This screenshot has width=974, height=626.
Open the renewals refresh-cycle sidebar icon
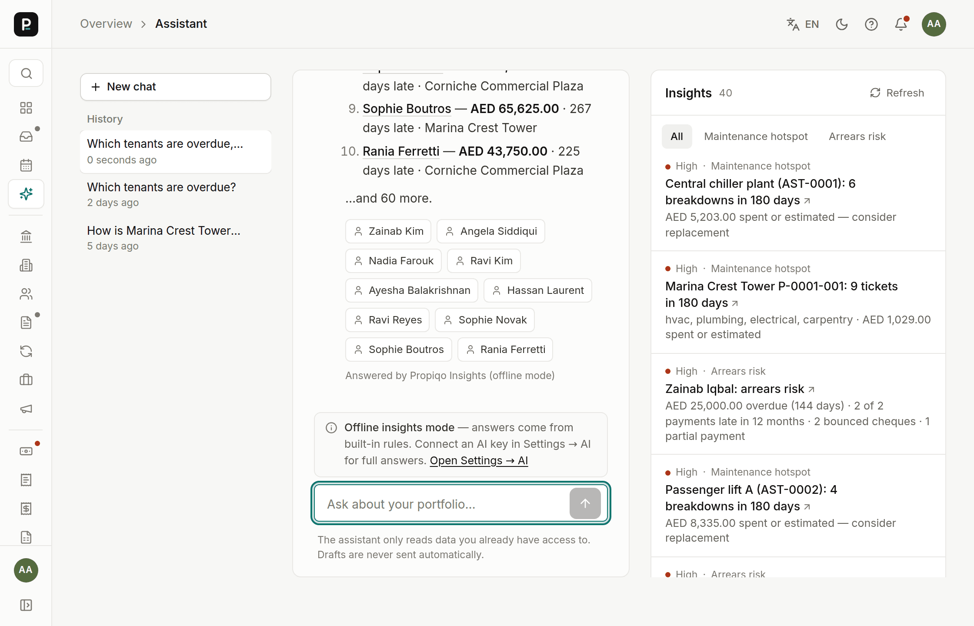(x=26, y=351)
